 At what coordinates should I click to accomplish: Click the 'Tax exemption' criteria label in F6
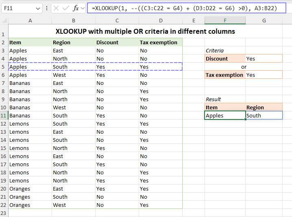click(225, 75)
